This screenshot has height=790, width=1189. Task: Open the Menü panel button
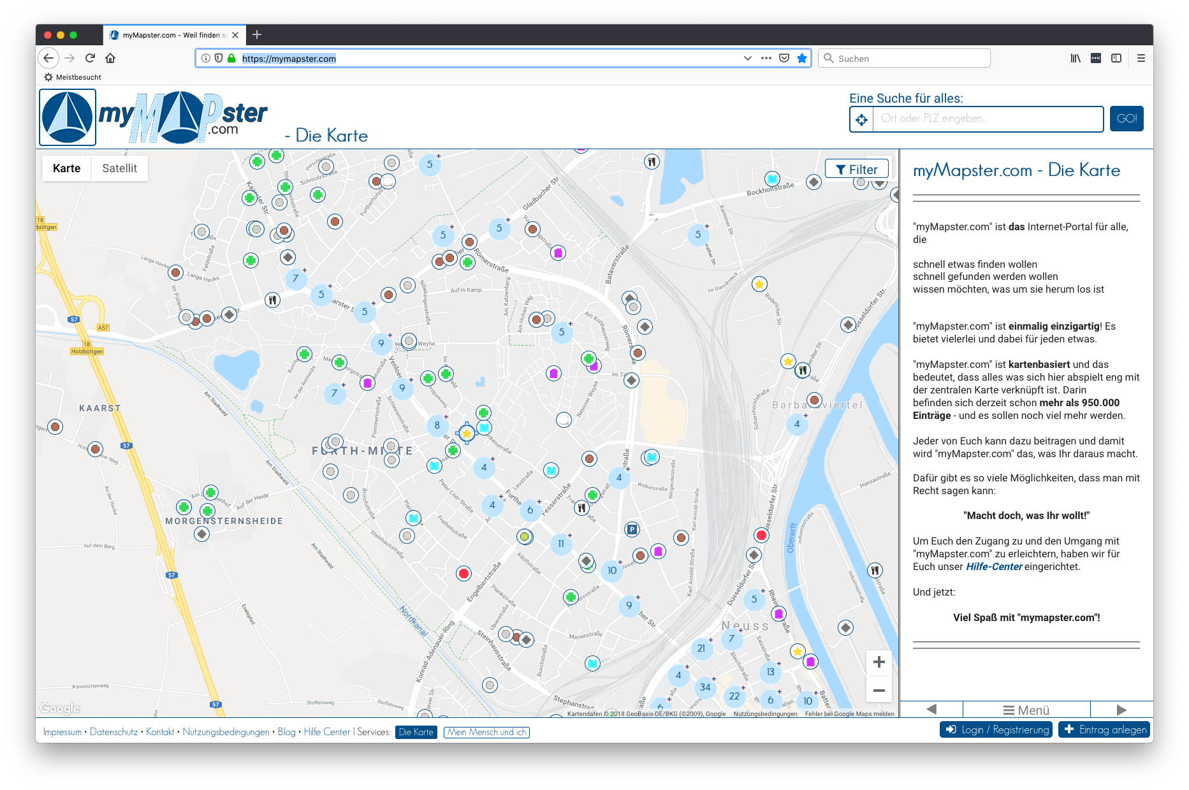pyautogui.click(x=1026, y=710)
